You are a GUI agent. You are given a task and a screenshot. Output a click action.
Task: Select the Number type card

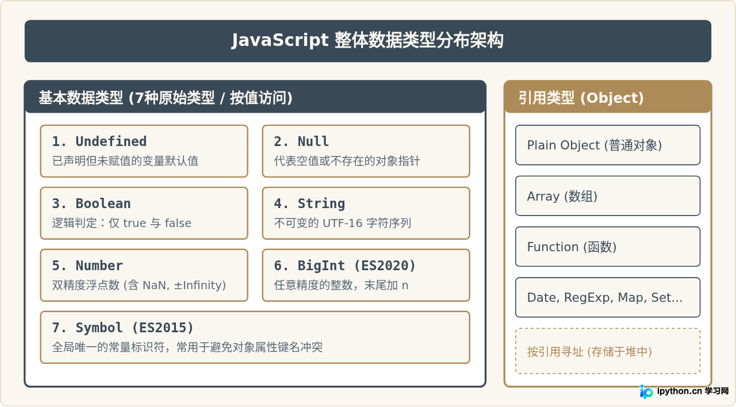pos(144,275)
